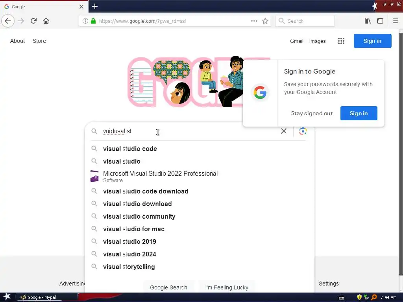403x302 pixels.
Task: Open the About link
Action: point(17,41)
